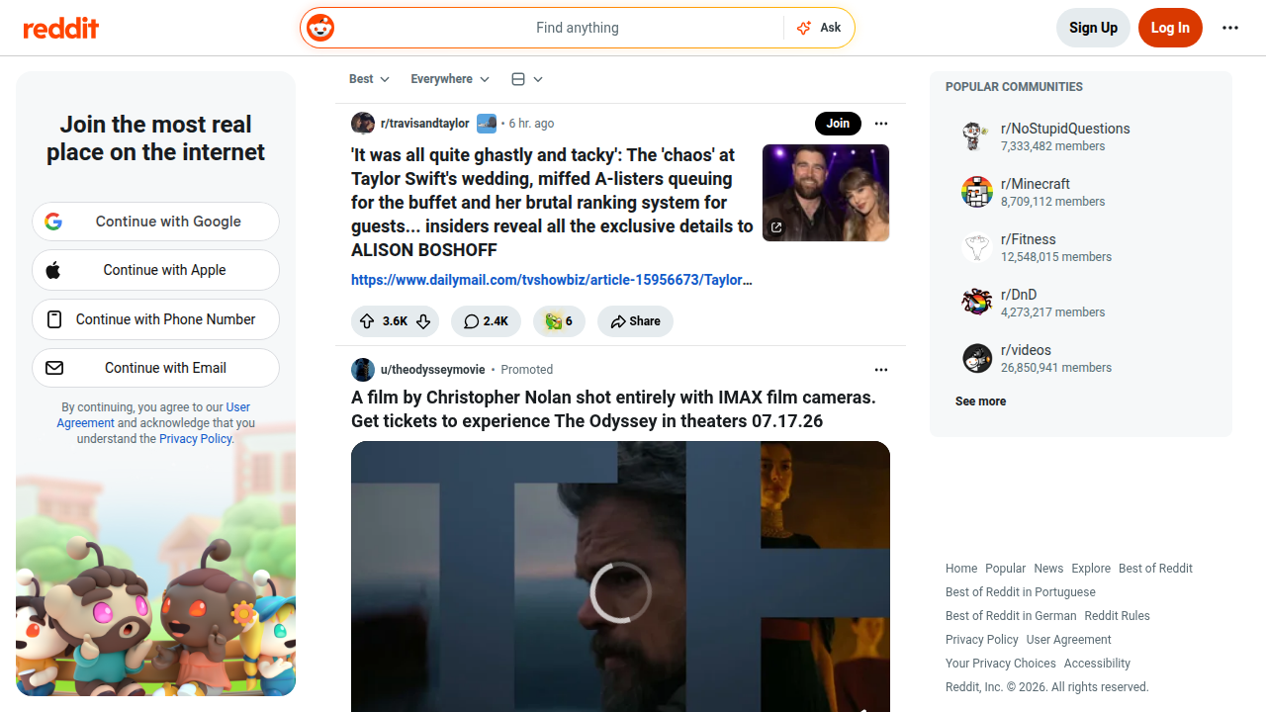Open the Ask AI button

click(819, 28)
